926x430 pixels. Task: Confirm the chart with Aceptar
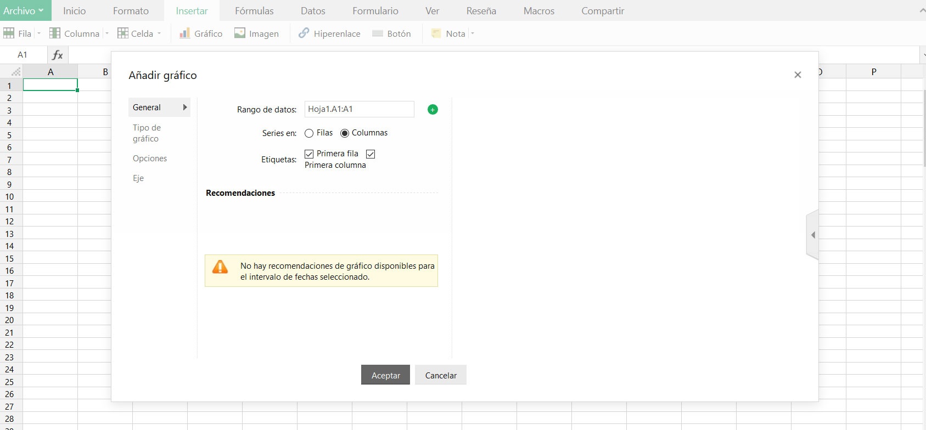tap(385, 375)
